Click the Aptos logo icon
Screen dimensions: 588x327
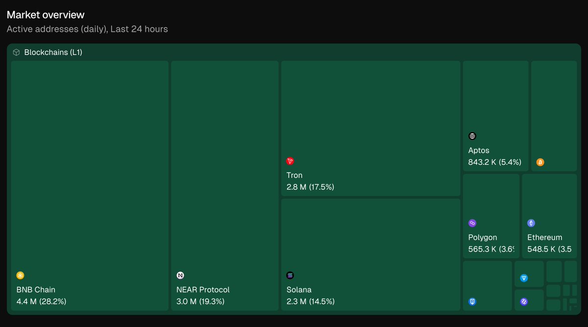tap(472, 136)
